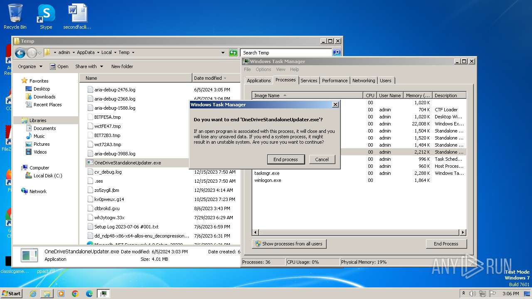
Task: Click the search magnifier icon in Explorer
Action: click(x=337, y=53)
